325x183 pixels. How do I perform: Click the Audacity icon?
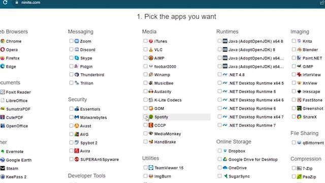151,91
